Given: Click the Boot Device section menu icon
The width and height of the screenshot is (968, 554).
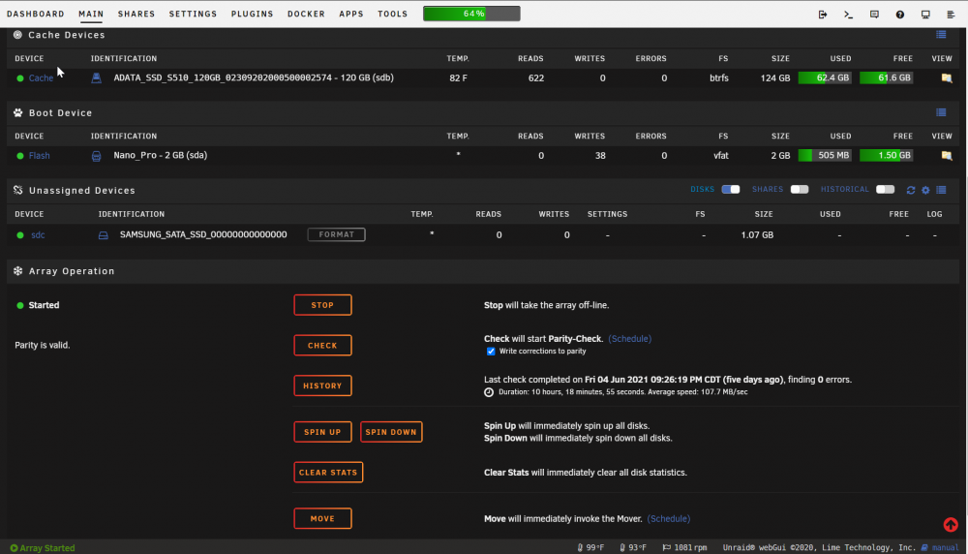Looking at the screenshot, I should coord(941,112).
